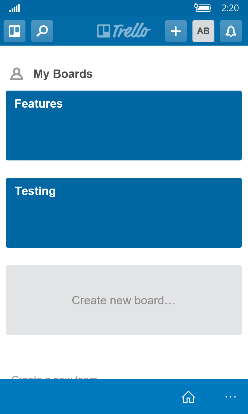Go home using the house icon
The width and height of the screenshot is (248, 414).
[188, 397]
